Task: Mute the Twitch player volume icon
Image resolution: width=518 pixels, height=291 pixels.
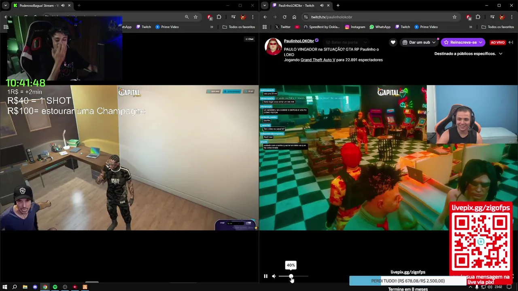Action: click(274, 276)
